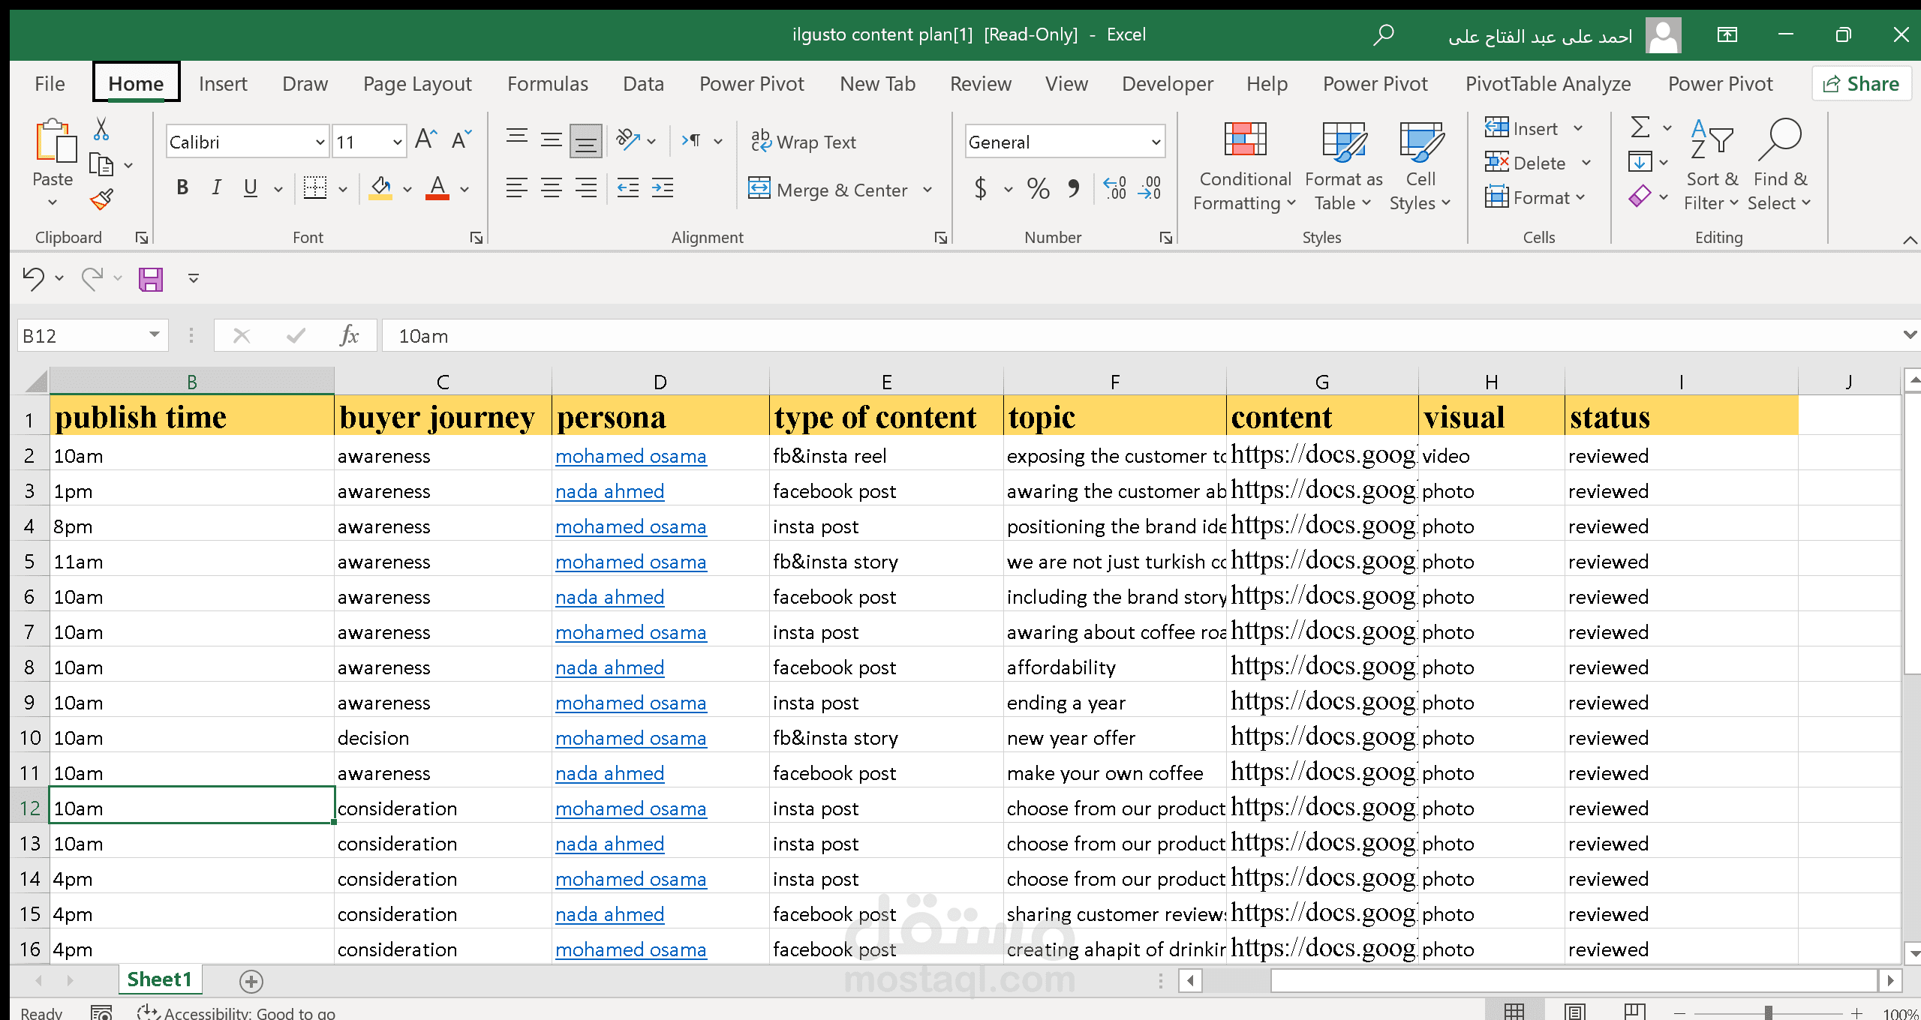Switch to the Page Layout tab
Viewport: 1921px width, 1020px height.
pos(417,84)
